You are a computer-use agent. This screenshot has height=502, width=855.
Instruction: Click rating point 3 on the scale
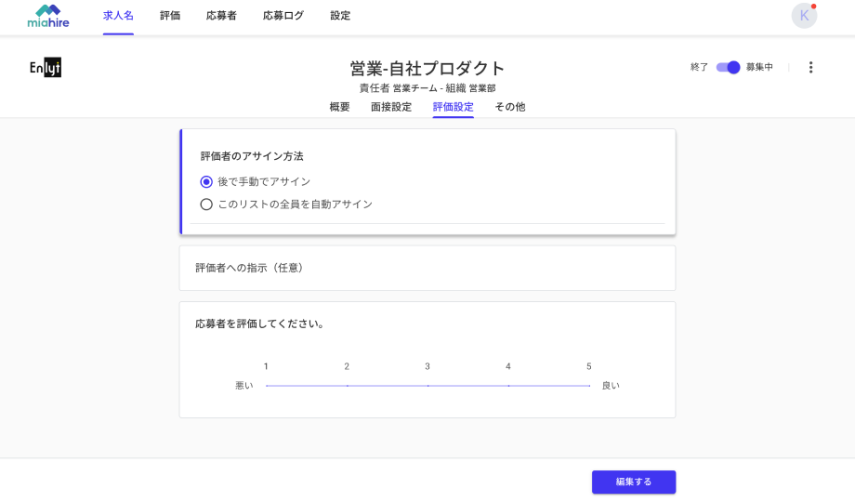tap(427, 386)
